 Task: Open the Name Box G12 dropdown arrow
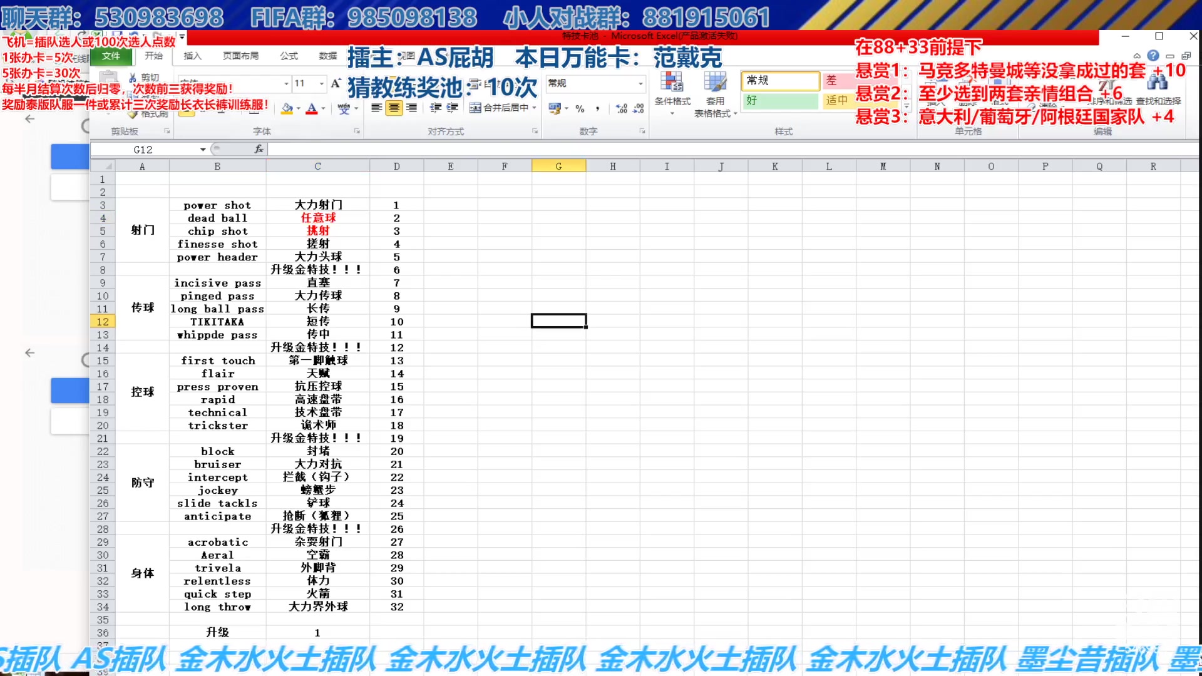pyautogui.click(x=203, y=150)
